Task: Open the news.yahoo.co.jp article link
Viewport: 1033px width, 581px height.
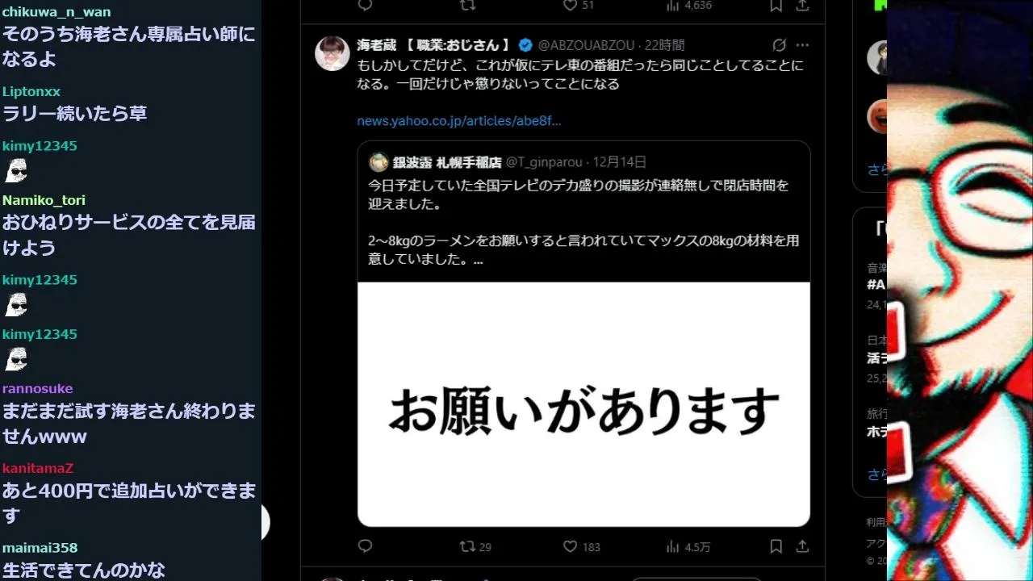Action: coord(459,121)
